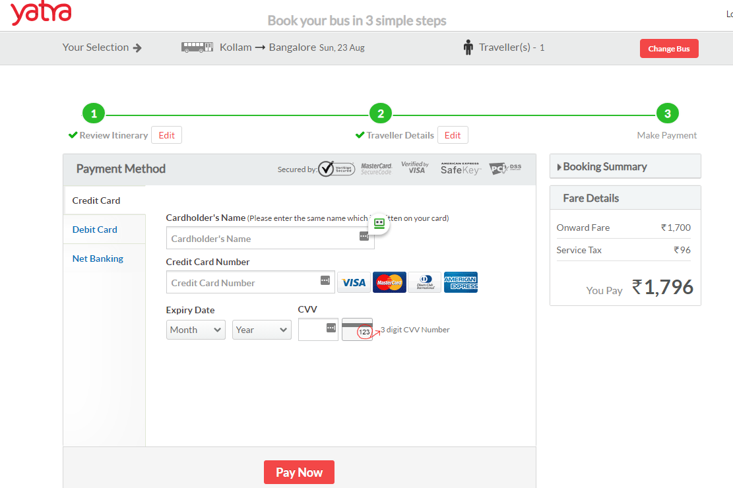Click the Onward Fare amount ₹1,700
Image resolution: width=733 pixels, height=488 pixels.
coord(676,228)
